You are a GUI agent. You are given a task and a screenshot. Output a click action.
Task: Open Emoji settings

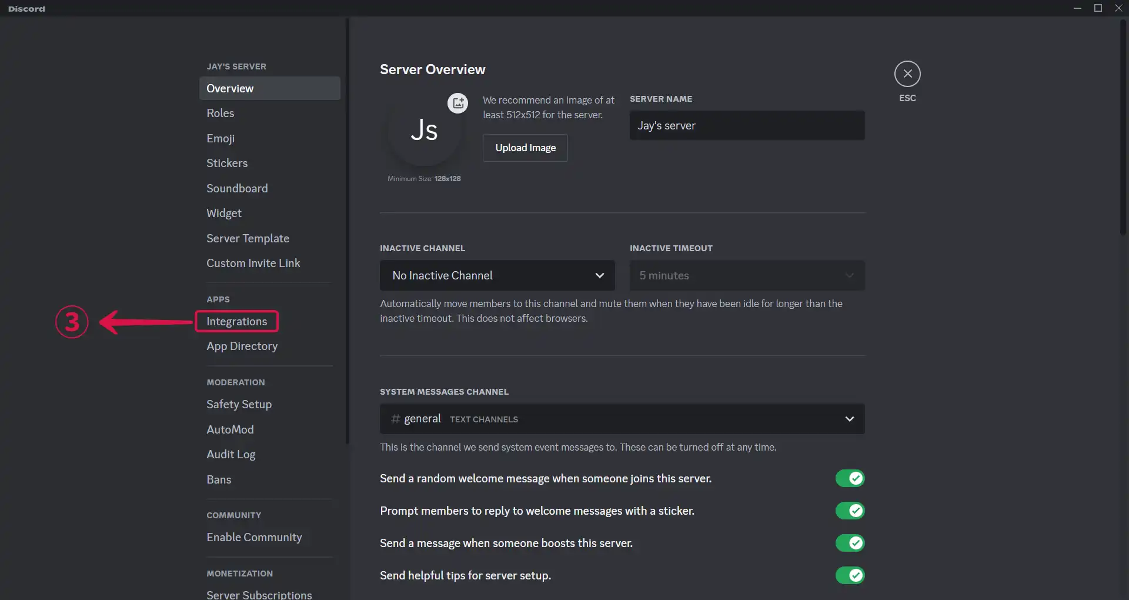point(270,138)
